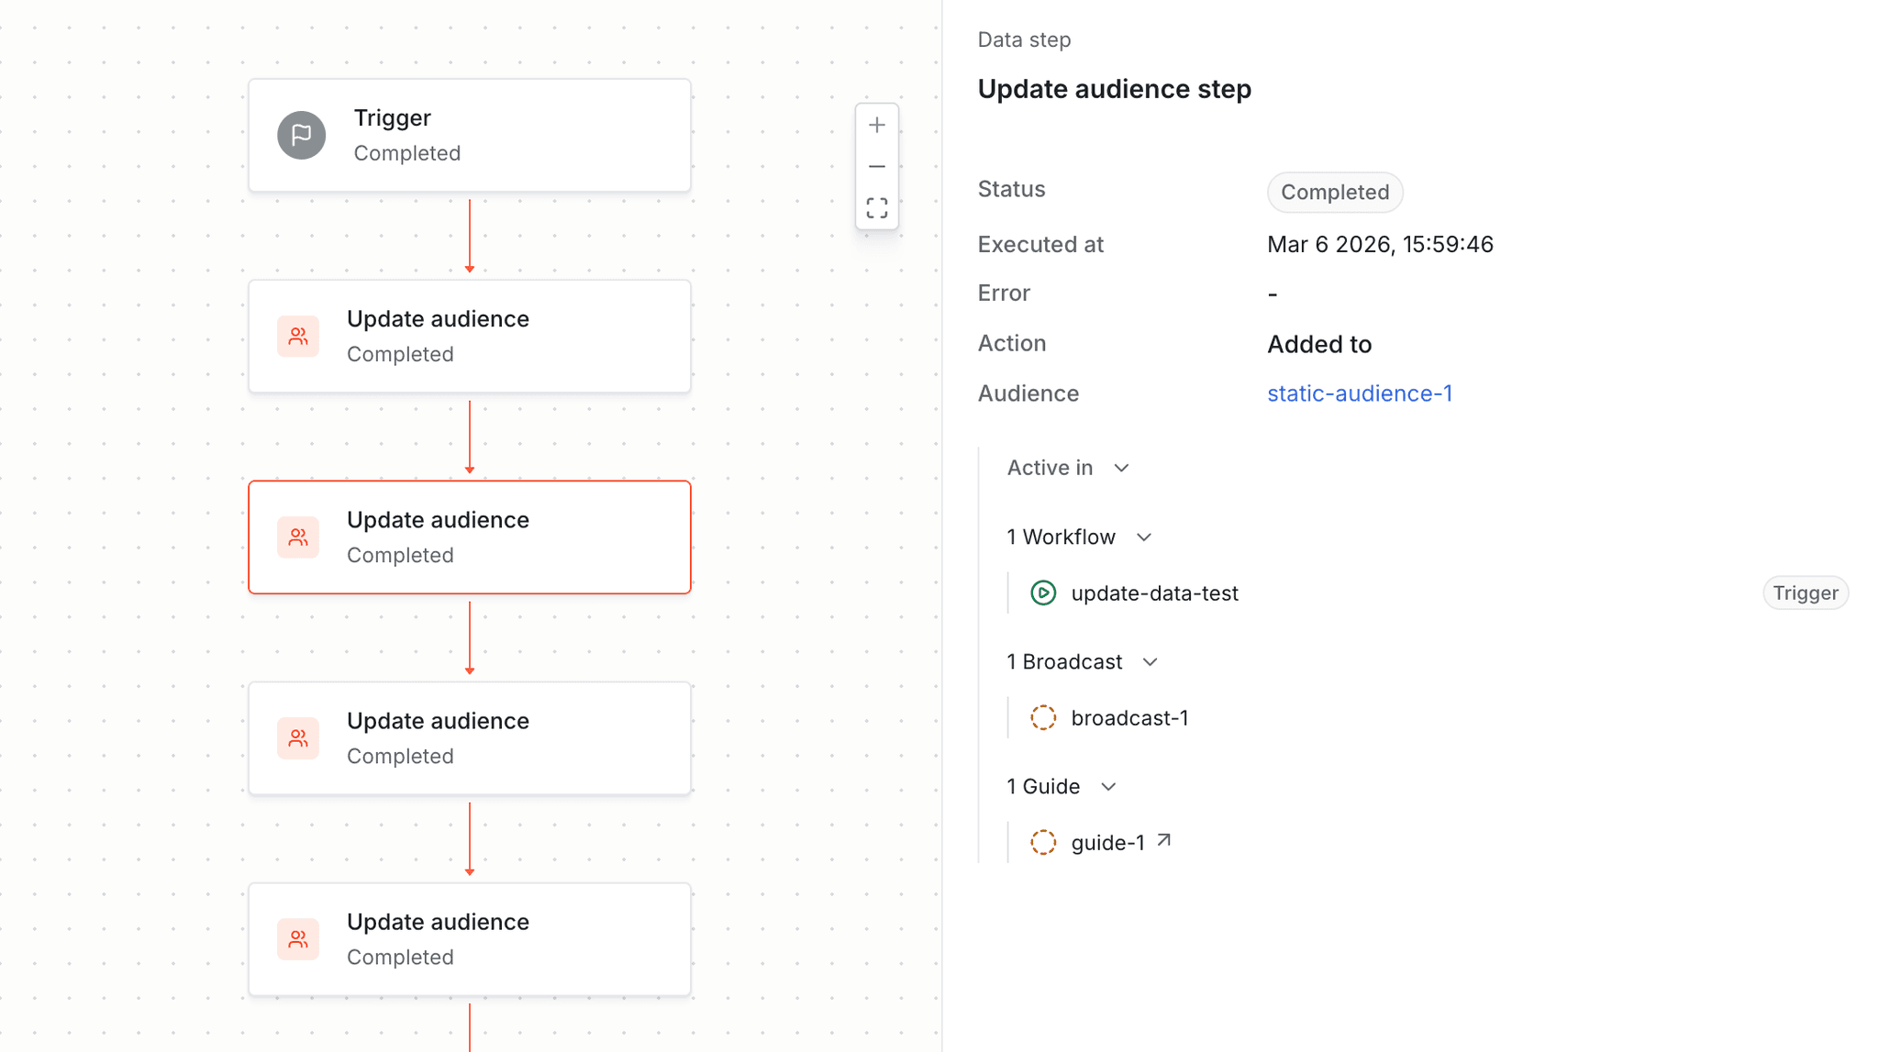
Task: Open the static-audience-1 link
Action: coord(1360,393)
